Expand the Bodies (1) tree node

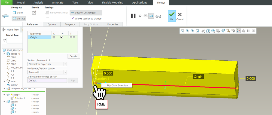[5, 54]
